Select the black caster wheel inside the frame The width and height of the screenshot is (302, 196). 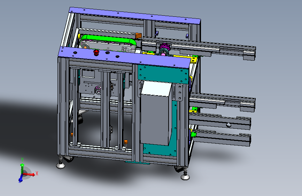click(x=80, y=119)
